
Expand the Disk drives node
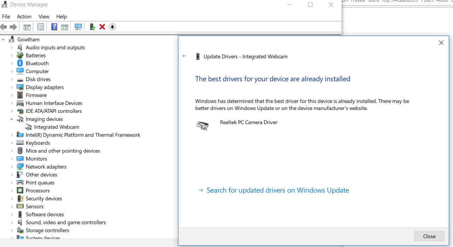[12, 79]
